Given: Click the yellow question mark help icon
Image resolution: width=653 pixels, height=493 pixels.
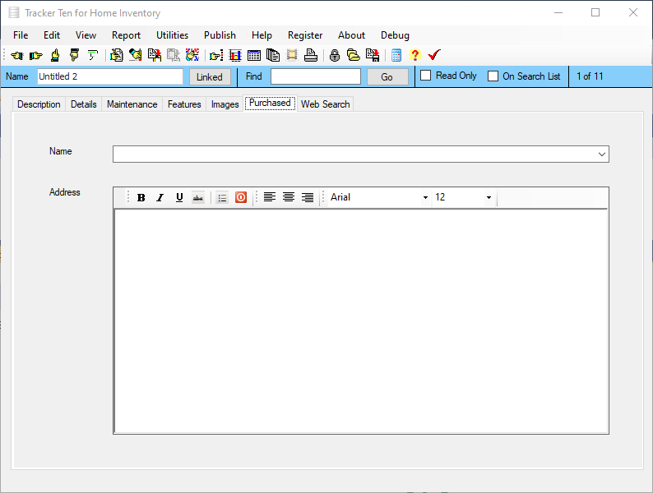Looking at the screenshot, I should click(414, 55).
